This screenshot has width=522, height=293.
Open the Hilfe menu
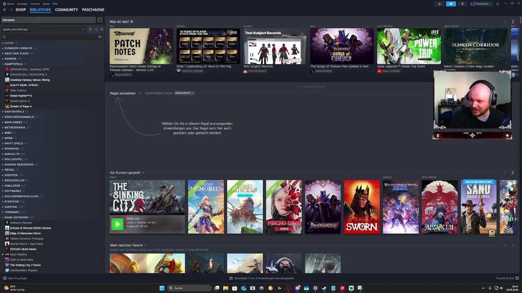point(55,4)
